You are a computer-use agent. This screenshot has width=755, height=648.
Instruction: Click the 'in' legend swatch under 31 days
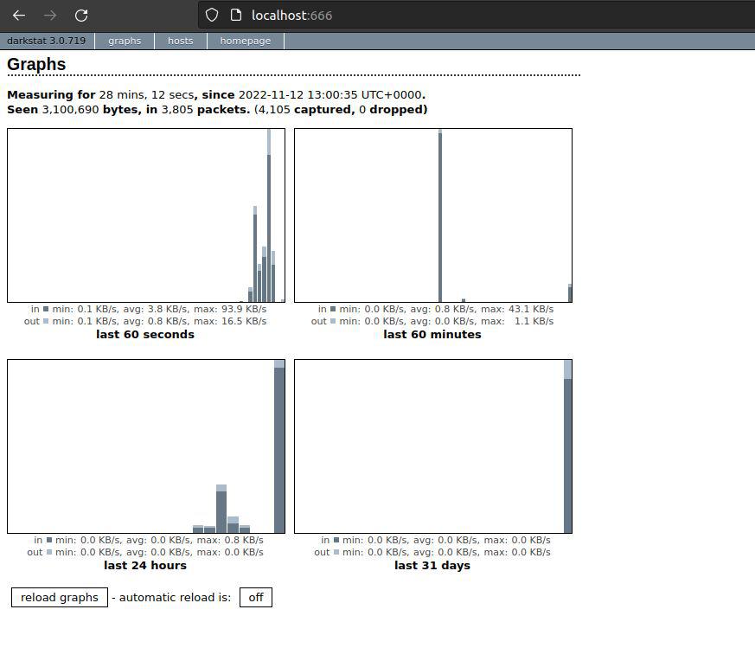336,540
